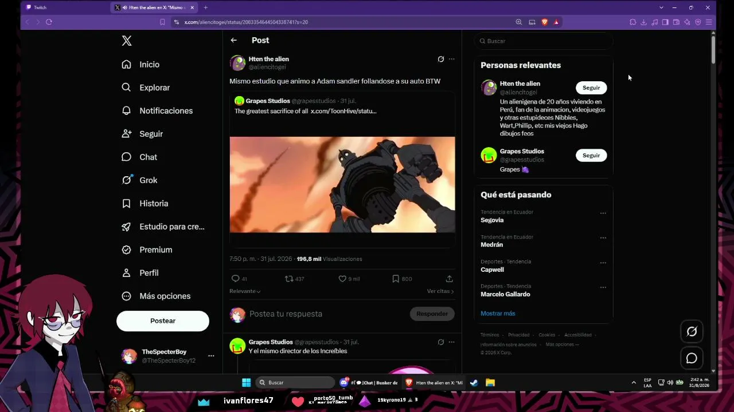Open more options for Marcelo Gallardo trend
Screen dimensions: 734x412
coord(603,287)
